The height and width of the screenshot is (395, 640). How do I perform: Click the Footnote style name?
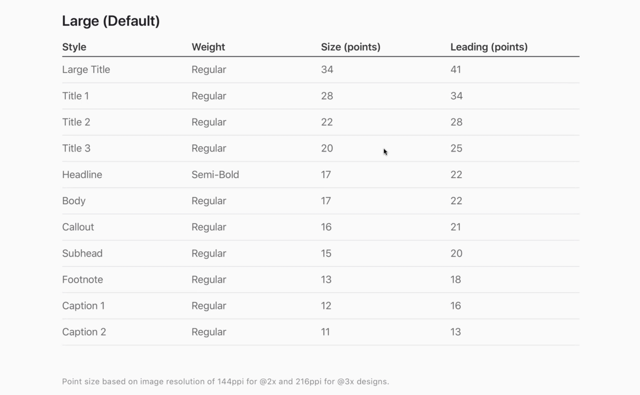pos(82,279)
